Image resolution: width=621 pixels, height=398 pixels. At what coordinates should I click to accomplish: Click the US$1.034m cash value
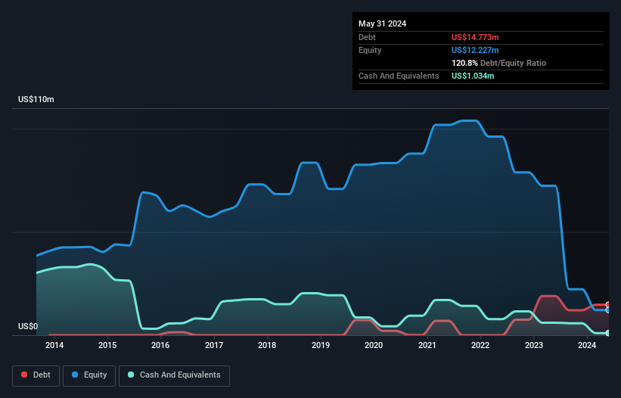pos(473,76)
